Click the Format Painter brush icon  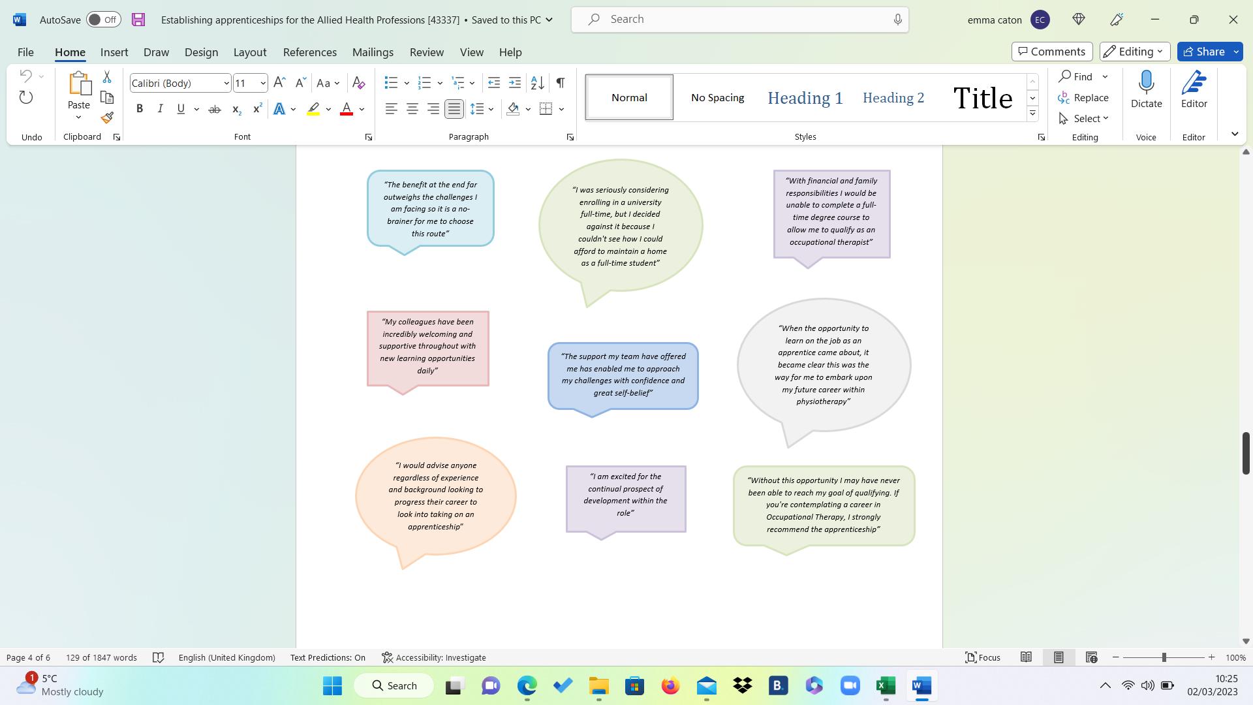107,118
